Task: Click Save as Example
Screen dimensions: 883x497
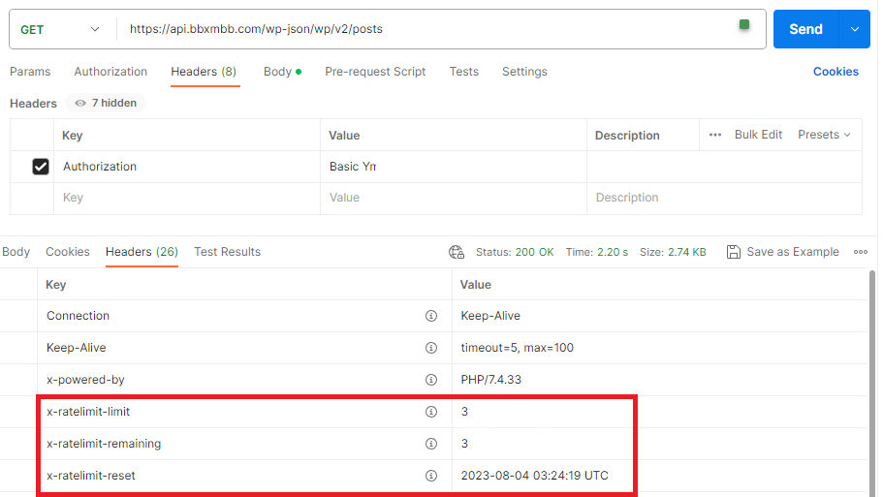Action: (783, 252)
